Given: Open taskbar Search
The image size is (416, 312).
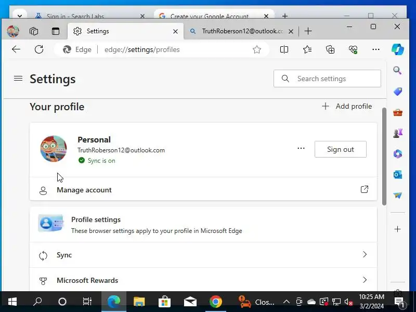Looking at the screenshot, I should [x=37, y=302].
